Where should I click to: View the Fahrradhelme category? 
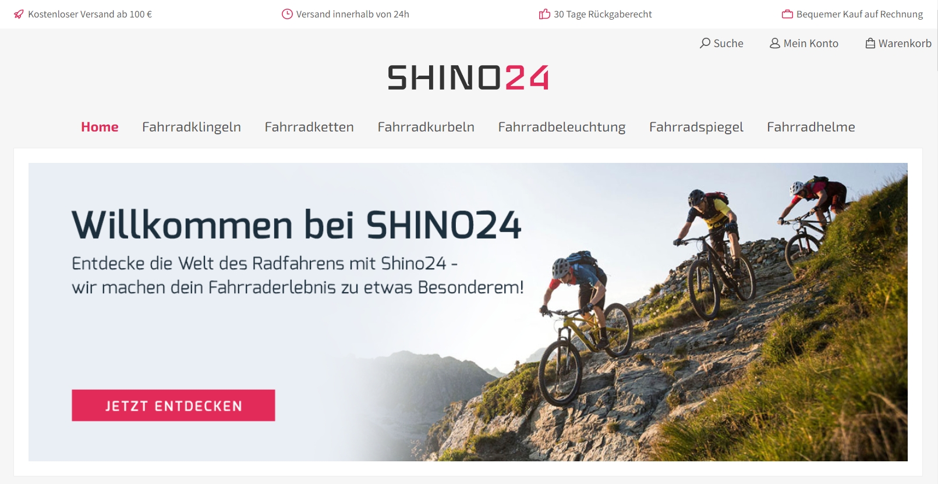tap(811, 127)
